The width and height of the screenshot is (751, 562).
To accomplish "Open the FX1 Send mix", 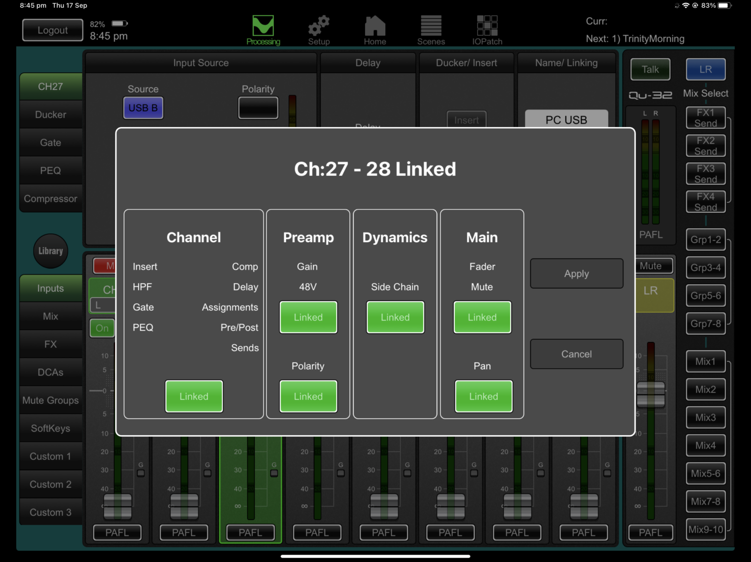I will [706, 118].
